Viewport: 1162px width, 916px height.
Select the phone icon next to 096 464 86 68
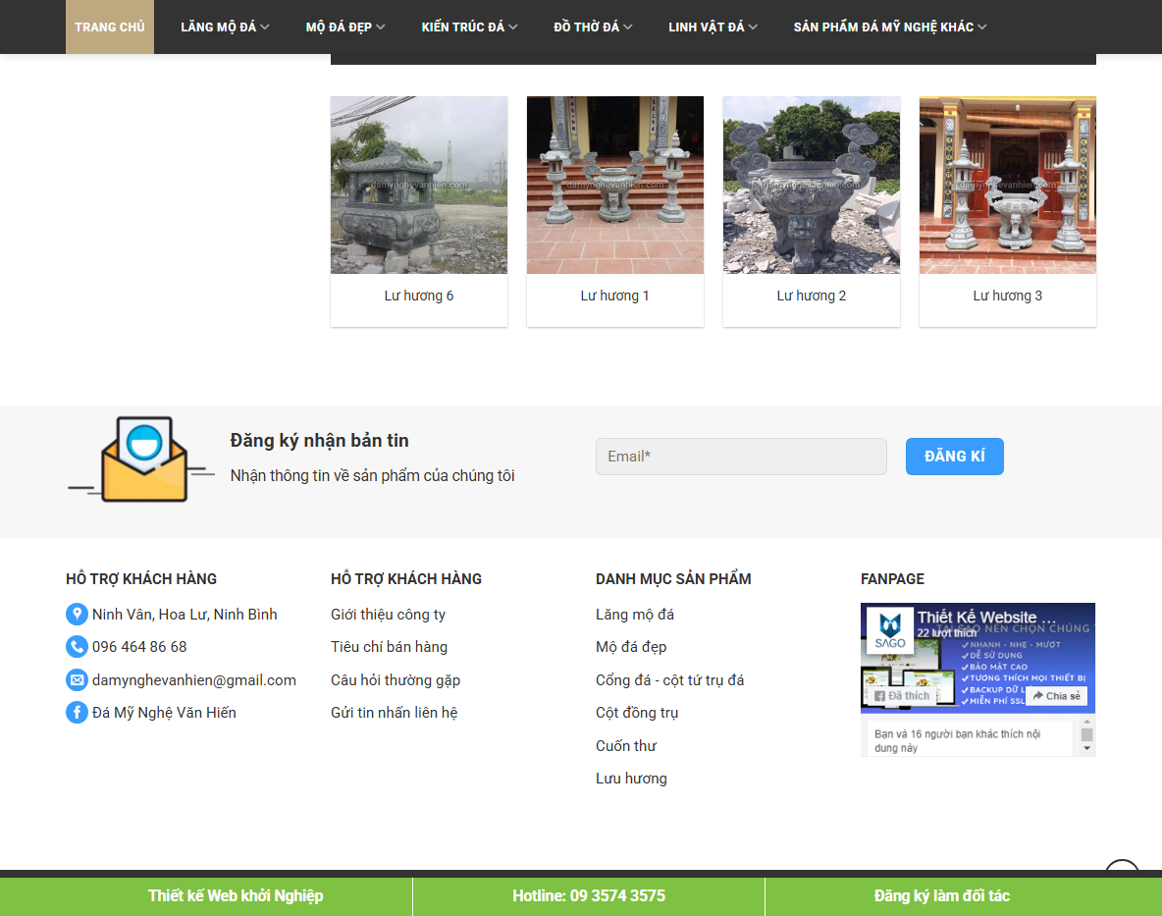77,646
